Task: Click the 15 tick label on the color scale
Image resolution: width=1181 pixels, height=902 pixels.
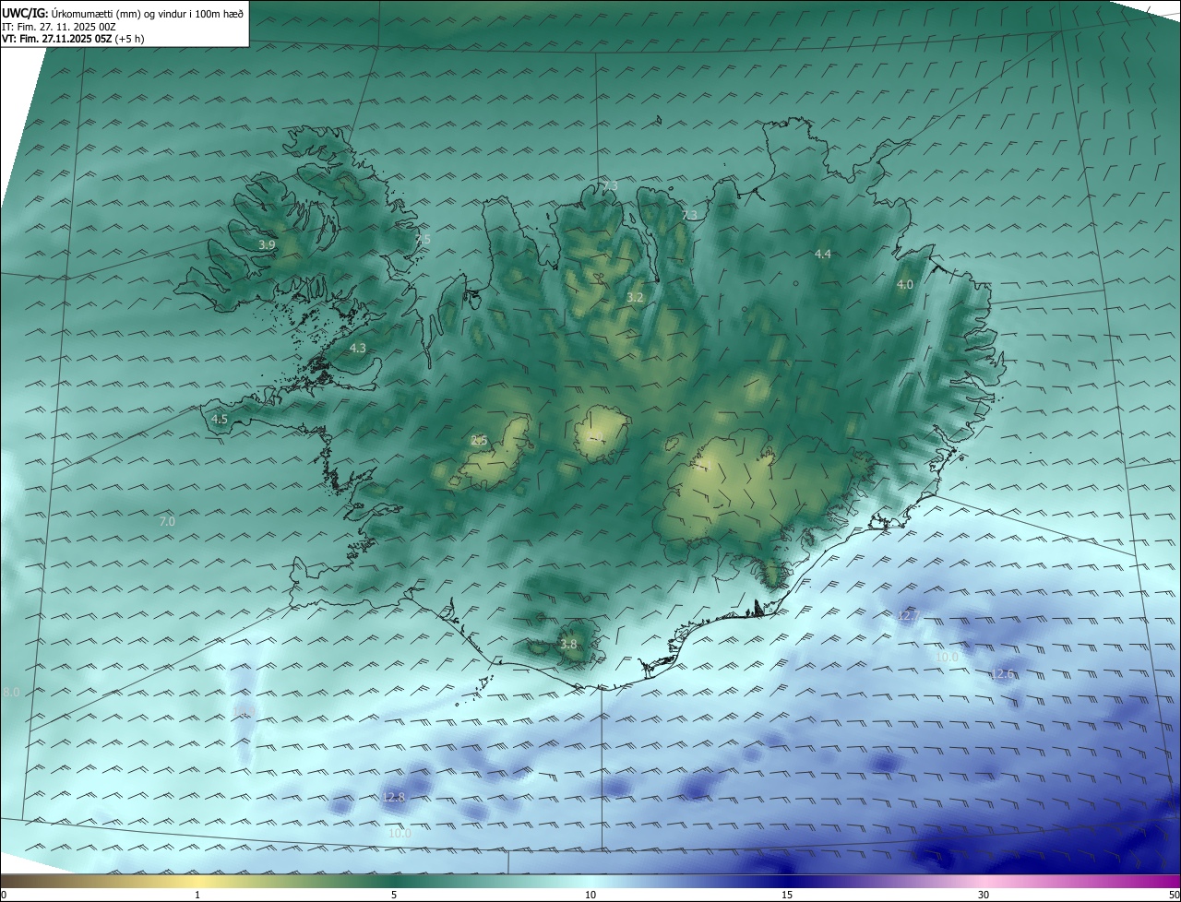Action: (787, 895)
